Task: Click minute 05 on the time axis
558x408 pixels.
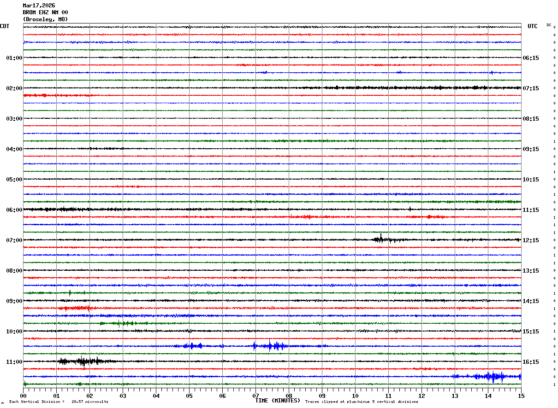Action: 189,396
